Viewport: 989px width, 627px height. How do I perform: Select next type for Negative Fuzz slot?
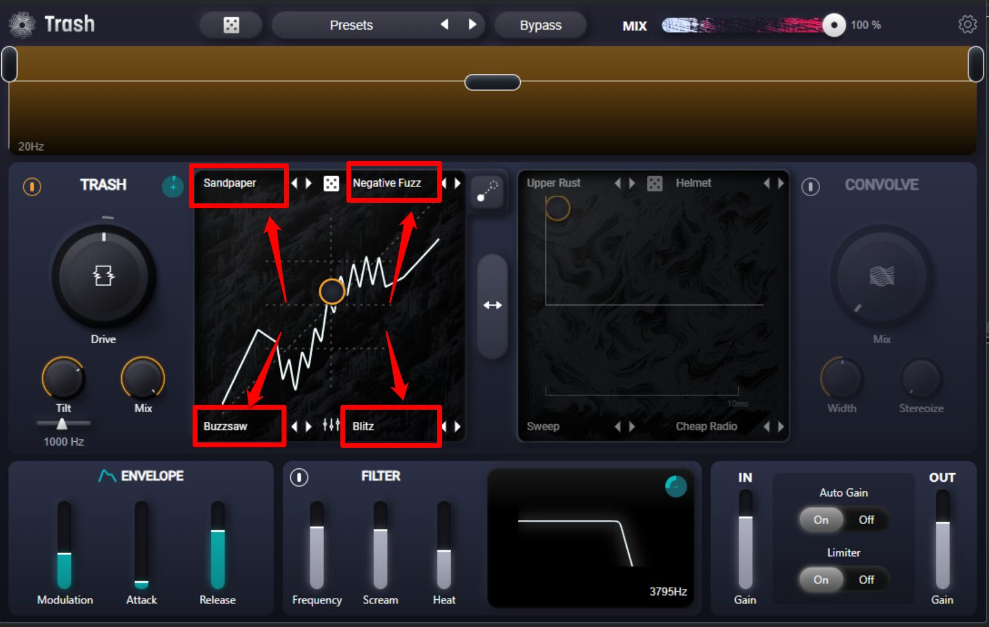pos(458,183)
